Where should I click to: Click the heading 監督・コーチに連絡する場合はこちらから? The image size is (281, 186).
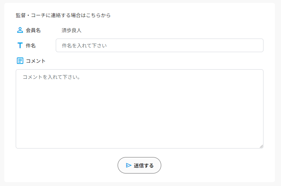click(x=63, y=15)
